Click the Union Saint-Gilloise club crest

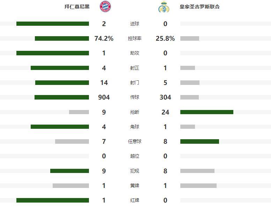[x=164, y=7]
